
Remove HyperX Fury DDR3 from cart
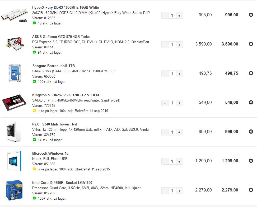point(251,15)
